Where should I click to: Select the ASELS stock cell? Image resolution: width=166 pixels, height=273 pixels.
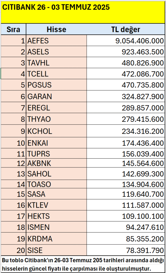56,52
